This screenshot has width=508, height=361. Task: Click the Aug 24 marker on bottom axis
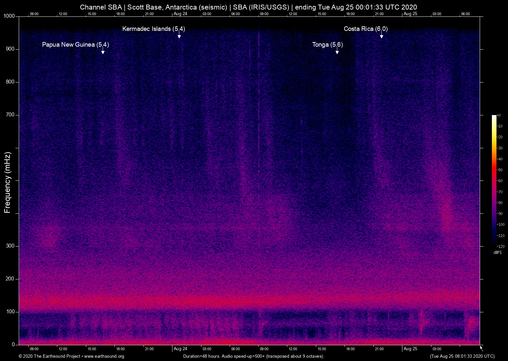tap(180, 349)
